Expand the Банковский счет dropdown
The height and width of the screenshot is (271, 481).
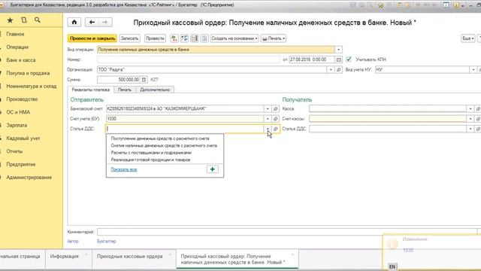pos(268,108)
